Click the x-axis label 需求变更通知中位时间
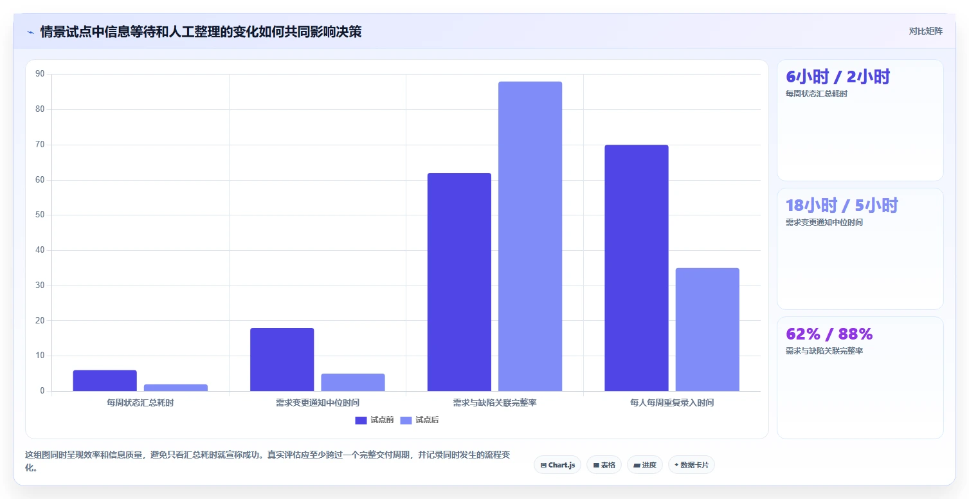Viewport: 969px width, 499px height. point(318,403)
